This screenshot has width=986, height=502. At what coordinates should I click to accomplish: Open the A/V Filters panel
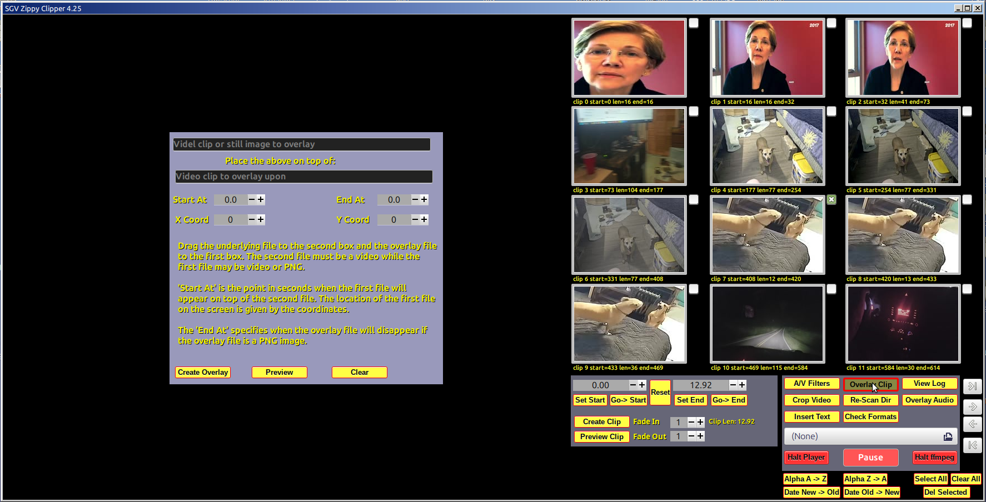click(x=811, y=384)
